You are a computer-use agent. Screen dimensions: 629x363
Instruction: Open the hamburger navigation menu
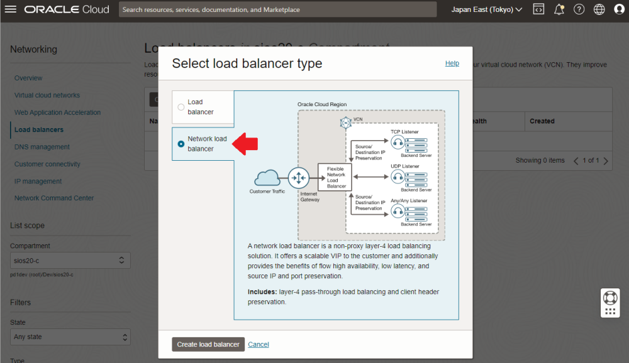point(11,9)
